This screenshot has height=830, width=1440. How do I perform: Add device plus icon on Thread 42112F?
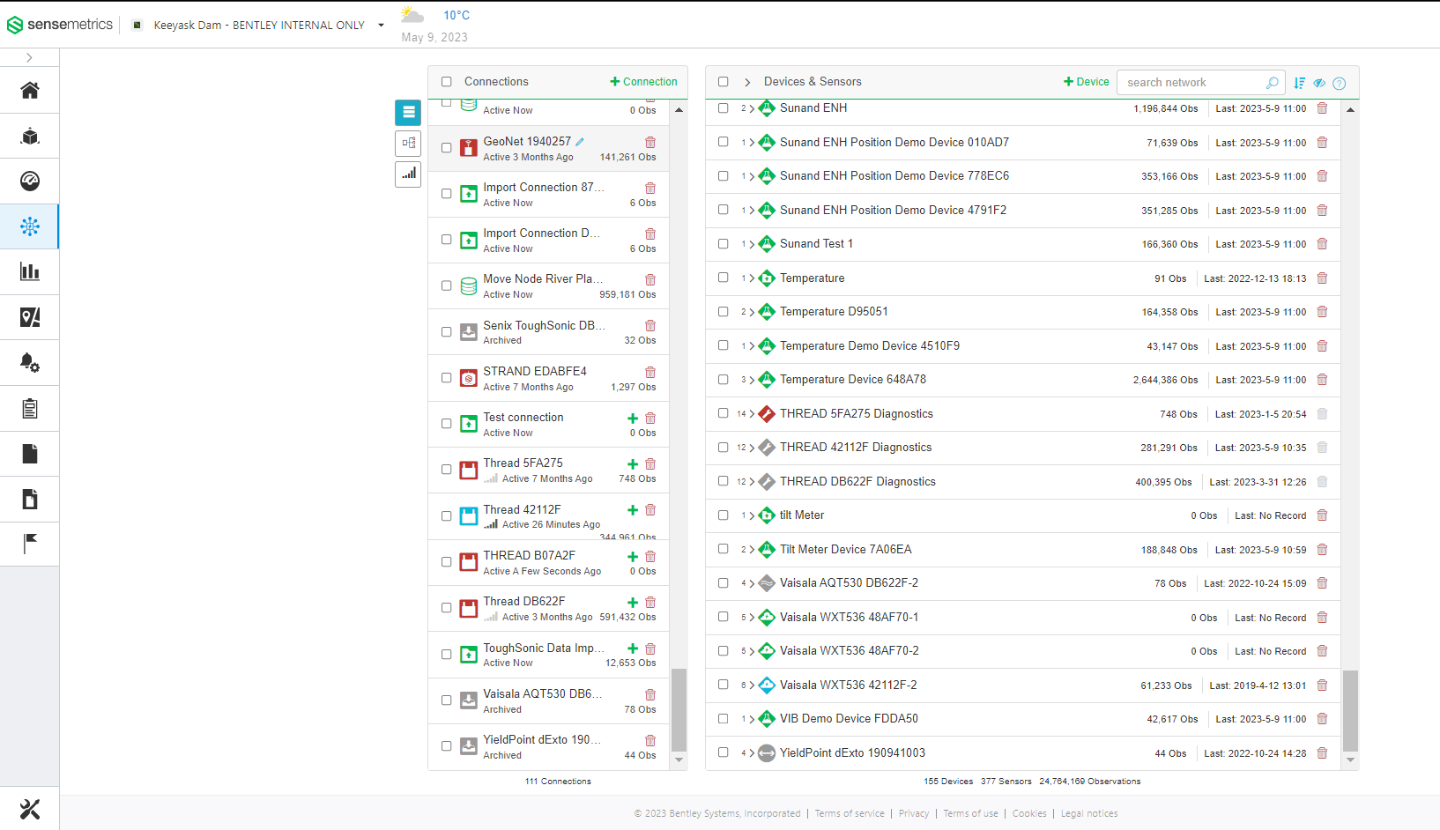tap(633, 510)
